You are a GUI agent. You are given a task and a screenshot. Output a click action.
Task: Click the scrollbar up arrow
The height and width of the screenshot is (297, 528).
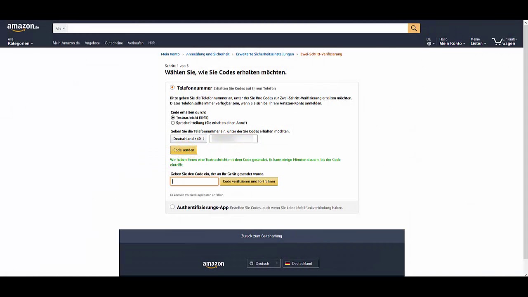(x=526, y=23)
